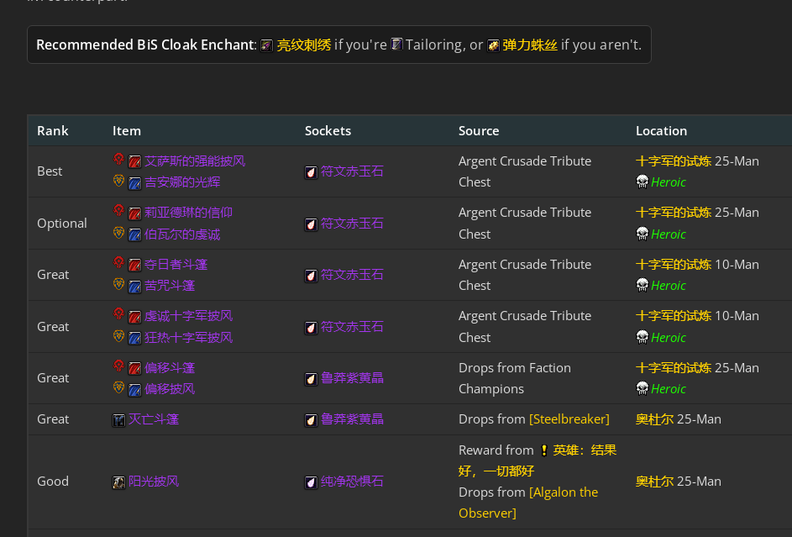Click the 鲁莽紫黄晶 gem icon in 偏移斗篷 row
Viewport: 792px width, 537px height.
point(311,379)
